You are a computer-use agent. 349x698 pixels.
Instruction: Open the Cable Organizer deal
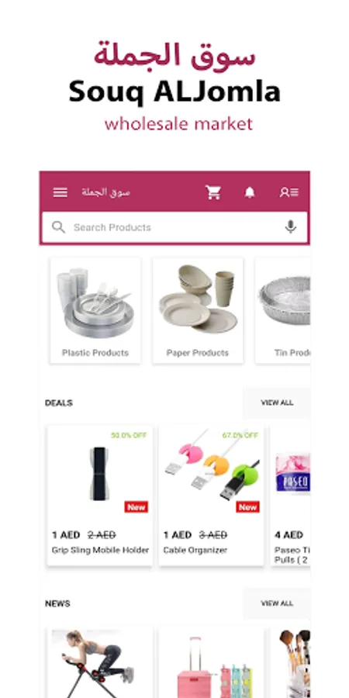[x=211, y=496]
